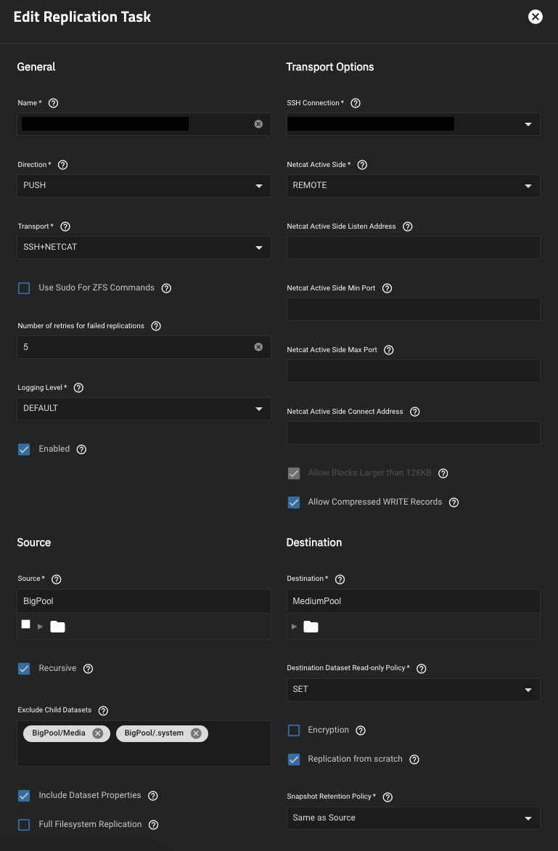The image size is (558, 851).
Task: Open help tooltip for Netcat Active Side
Action: pyautogui.click(x=362, y=165)
